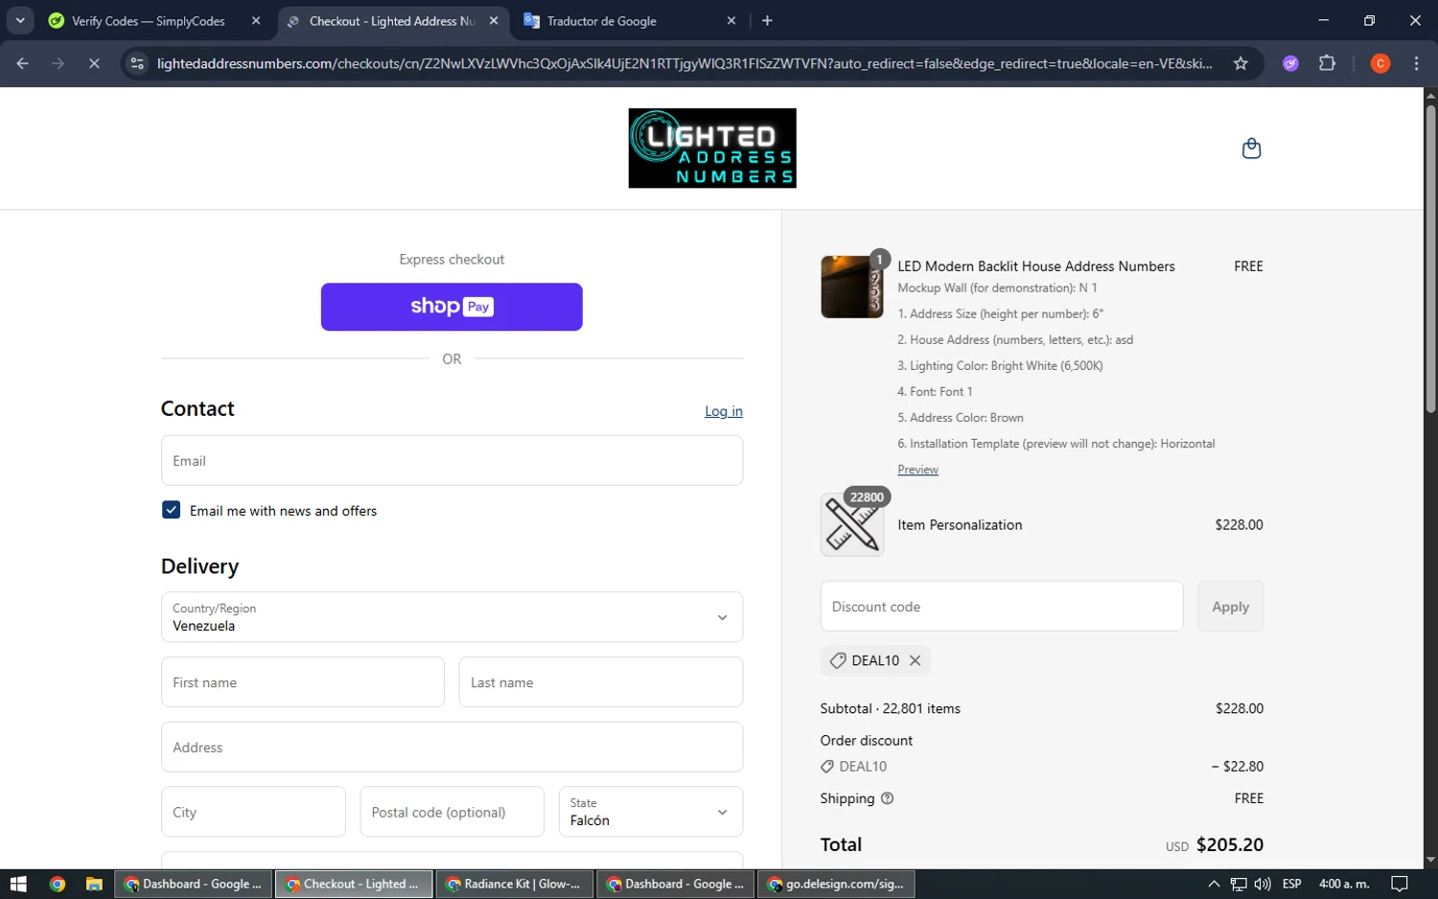The height and width of the screenshot is (899, 1438).
Task: Remove the DEAL10 discount tag
Action: pyautogui.click(x=916, y=660)
